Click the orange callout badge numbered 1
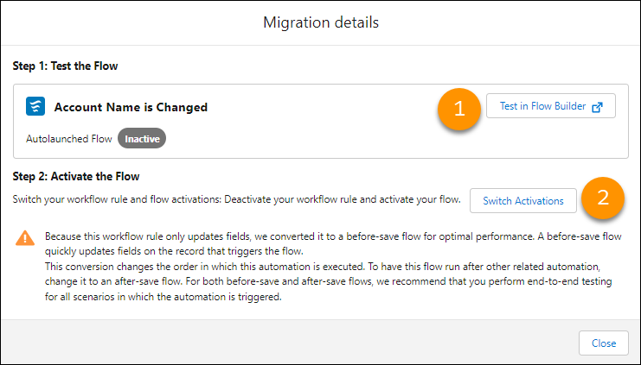Screen dimensions: 641x365 [459, 109]
